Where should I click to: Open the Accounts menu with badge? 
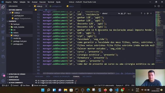(3, 75)
